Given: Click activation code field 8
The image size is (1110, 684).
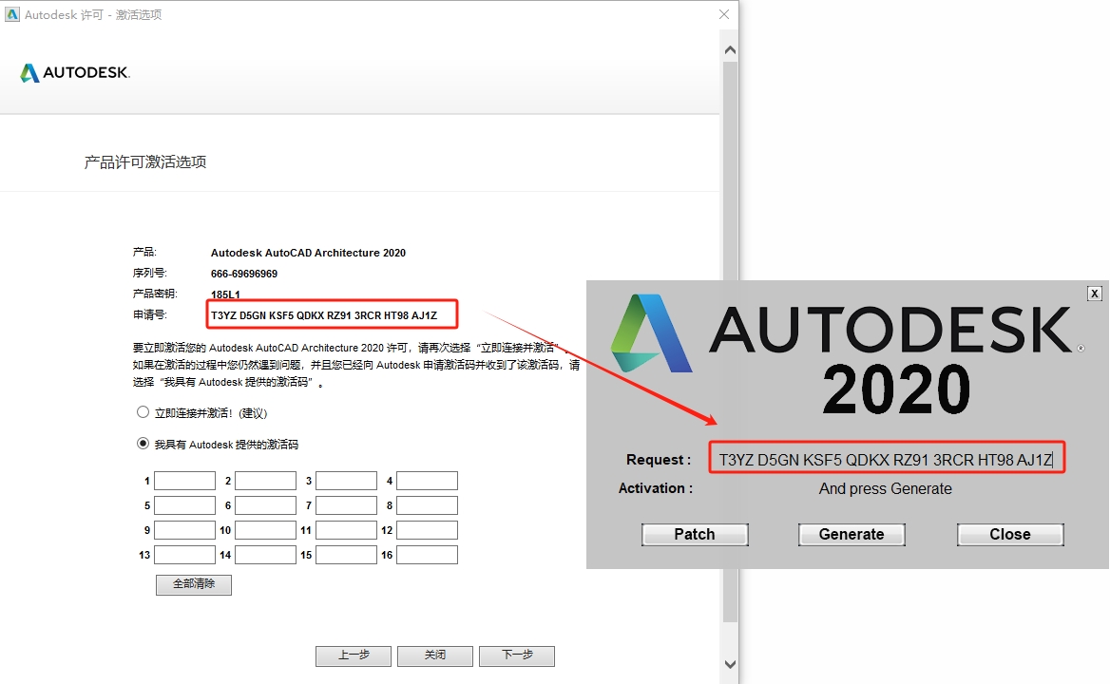Looking at the screenshot, I should (427, 505).
